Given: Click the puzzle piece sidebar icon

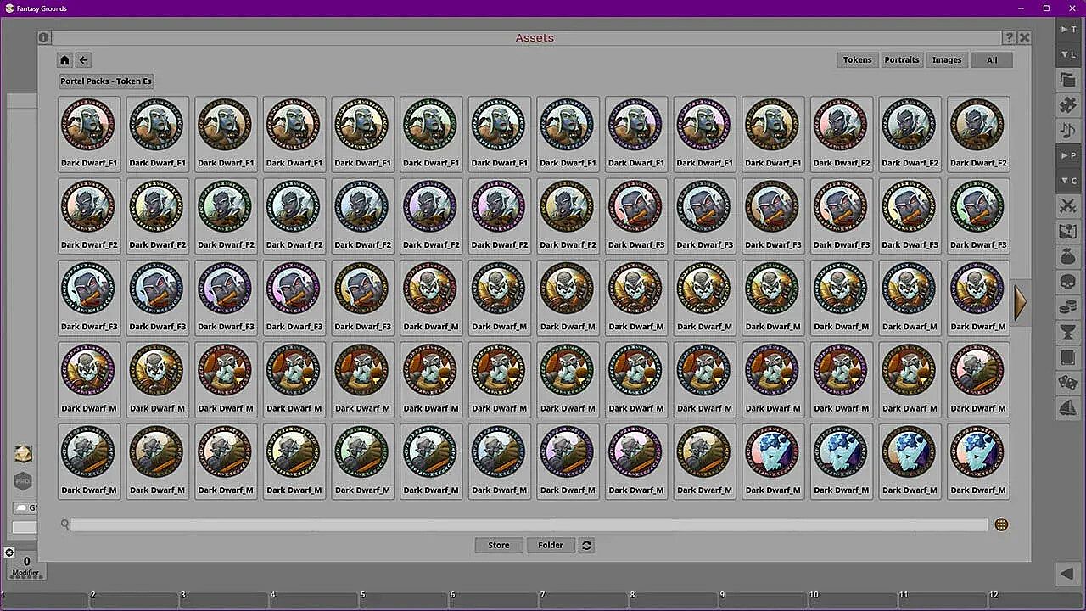Looking at the screenshot, I should point(1067,105).
